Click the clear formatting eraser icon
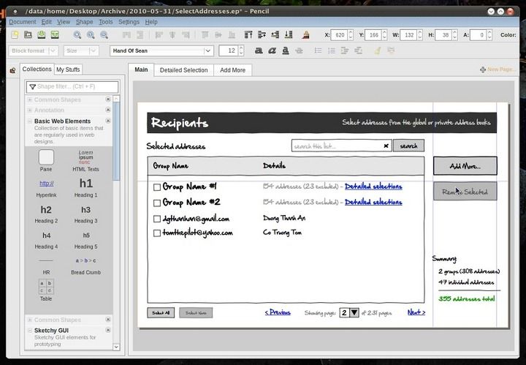This screenshot has height=365, width=526. [378, 50]
